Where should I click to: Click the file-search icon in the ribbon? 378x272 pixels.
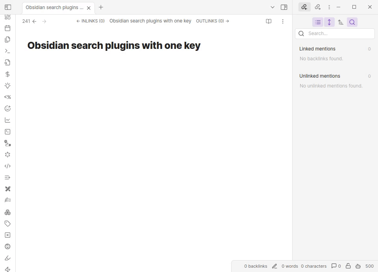[x=7, y=63]
